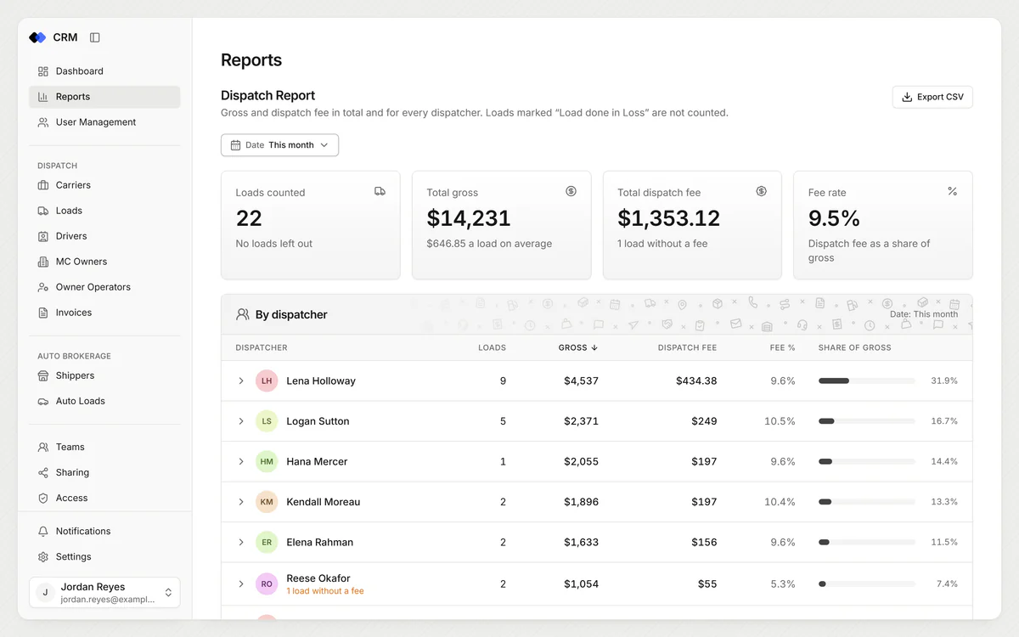1019x637 pixels.
Task: Open Dashboard in the sidebar
Action: coord(104,71)
